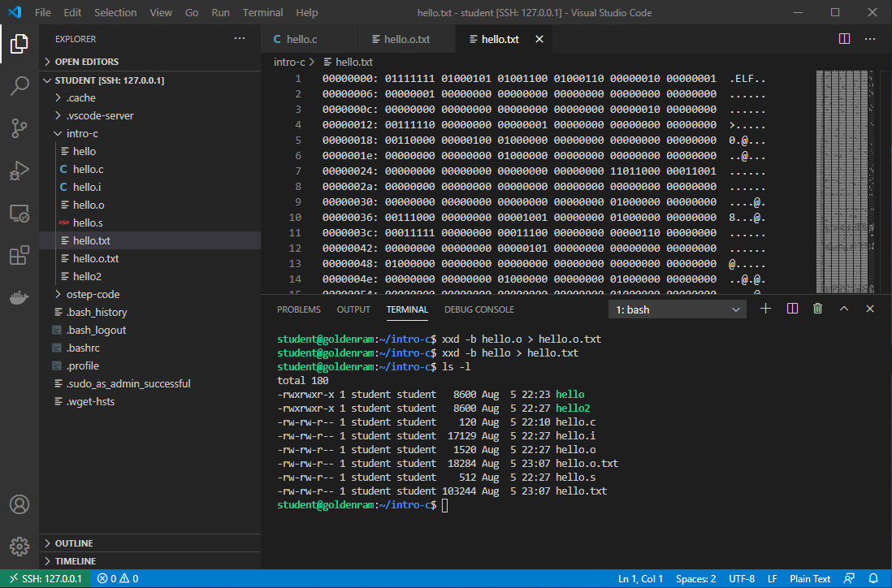892x588 pixels.
Task: Open the Help menu
Action: pos(306,12)
